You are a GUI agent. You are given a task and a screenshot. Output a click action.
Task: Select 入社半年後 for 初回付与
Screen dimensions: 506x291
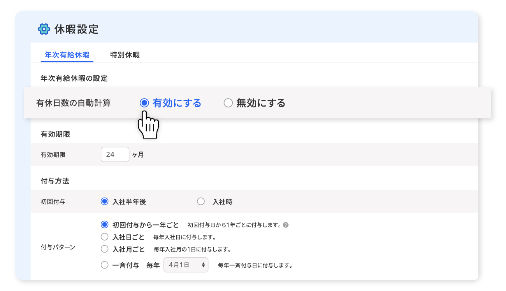click(x=104, y=201)
